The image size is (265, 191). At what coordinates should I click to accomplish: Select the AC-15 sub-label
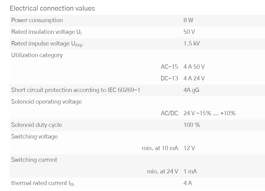point(169,67)
